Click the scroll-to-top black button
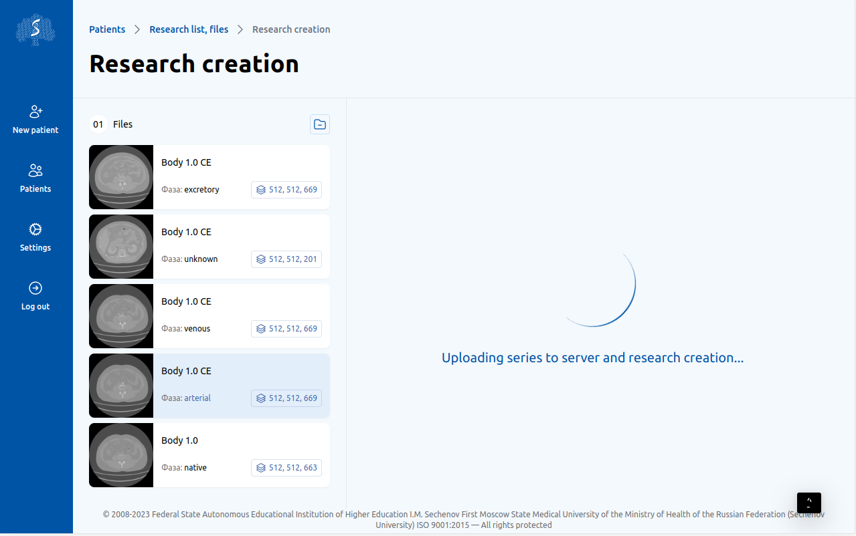The height and width of the screenshot is (536, 856). point(808,503)
